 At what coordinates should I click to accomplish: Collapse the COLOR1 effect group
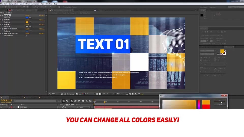pos(1,15)
